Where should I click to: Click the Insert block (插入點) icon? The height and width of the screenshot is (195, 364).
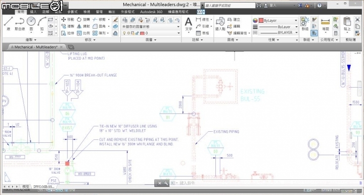point(220,24)
